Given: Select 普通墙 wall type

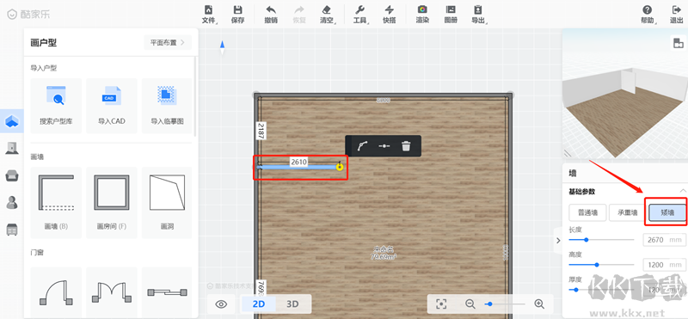Looking at the screenshot, I should (587, 213).
